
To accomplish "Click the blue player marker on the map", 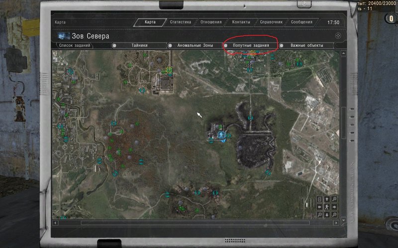I will coord(221,135).
